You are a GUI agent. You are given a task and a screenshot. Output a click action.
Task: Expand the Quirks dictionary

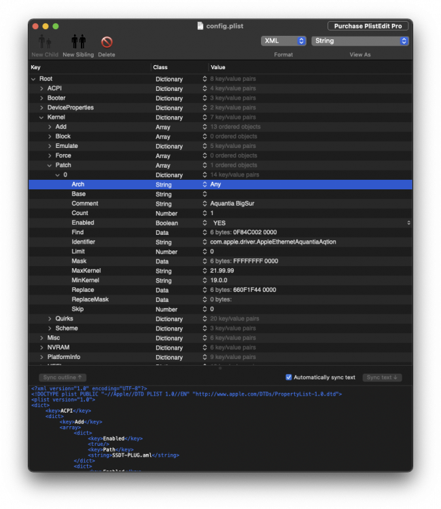pos(50,319)
